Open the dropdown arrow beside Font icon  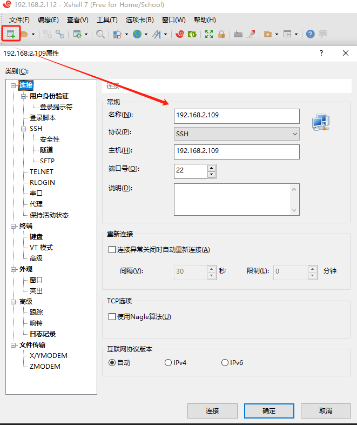[x=165, y=35]
